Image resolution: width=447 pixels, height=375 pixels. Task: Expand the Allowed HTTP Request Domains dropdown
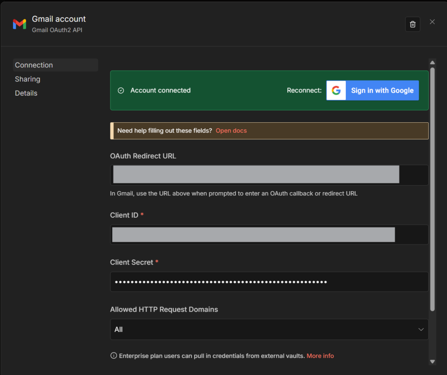click(x=269, y=329)
